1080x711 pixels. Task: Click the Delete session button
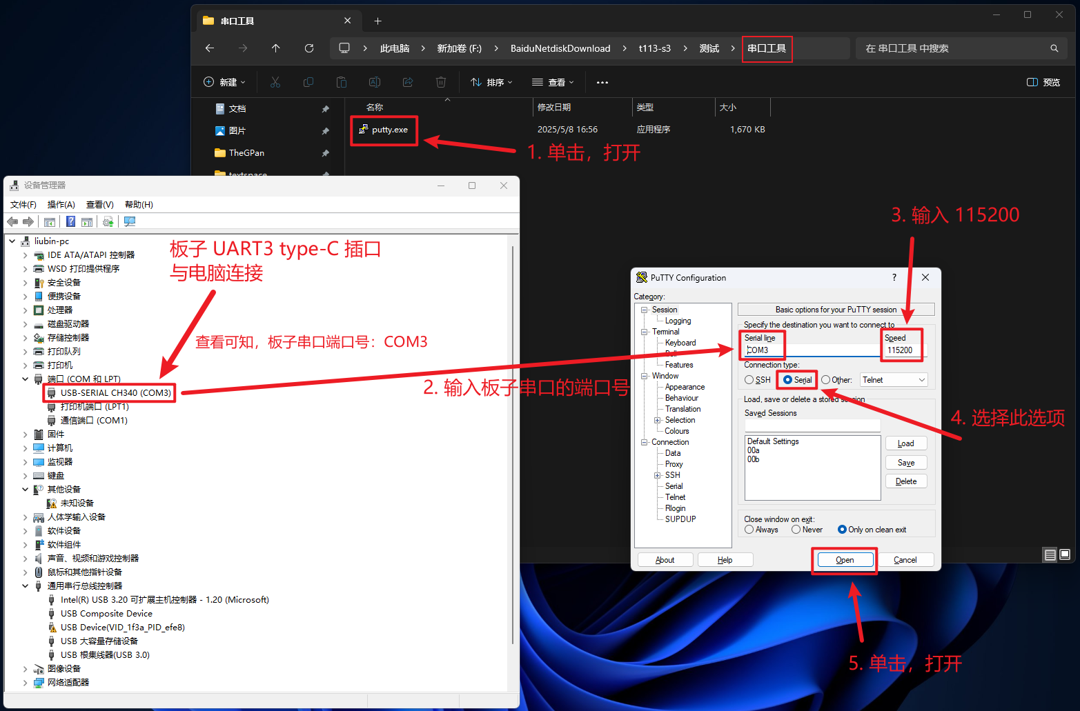pyautogui.click(x=906, y=481)
